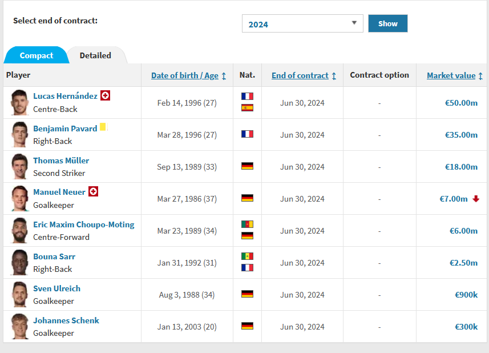Click Lucas Hernández's Spanish flag icon

[x=247, y=107]
